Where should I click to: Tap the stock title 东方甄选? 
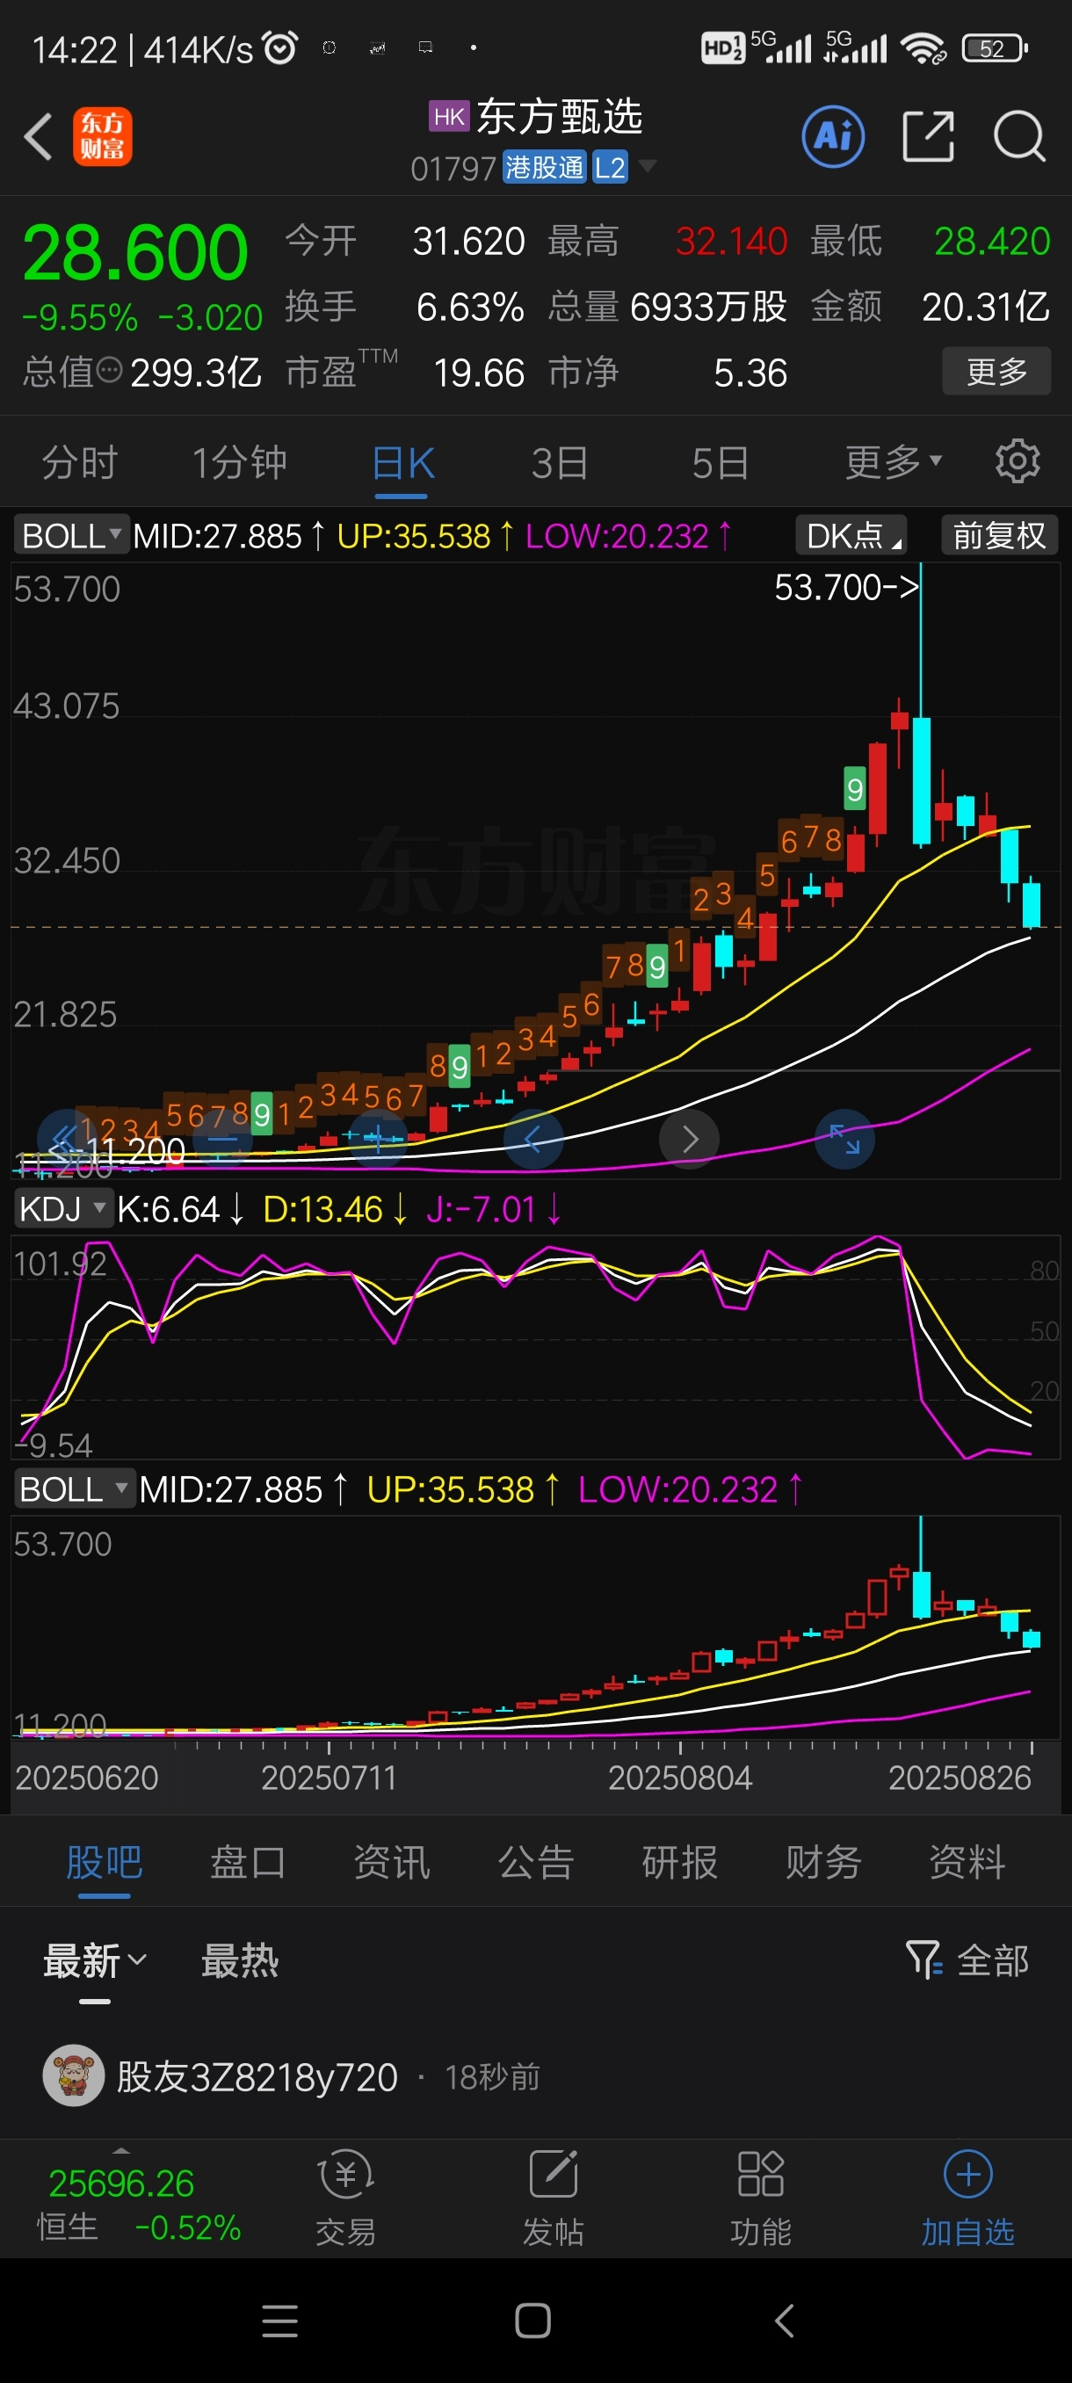[x=559, y=117]
